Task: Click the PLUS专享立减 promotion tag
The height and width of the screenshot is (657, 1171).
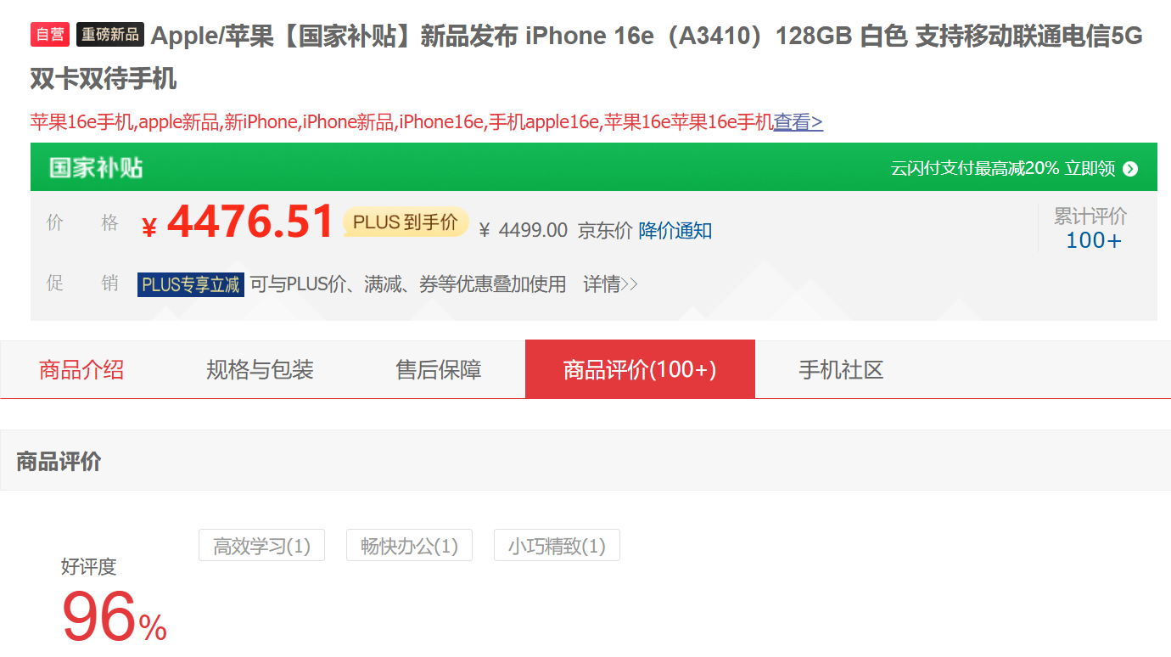Action: [x=191, y=284]
